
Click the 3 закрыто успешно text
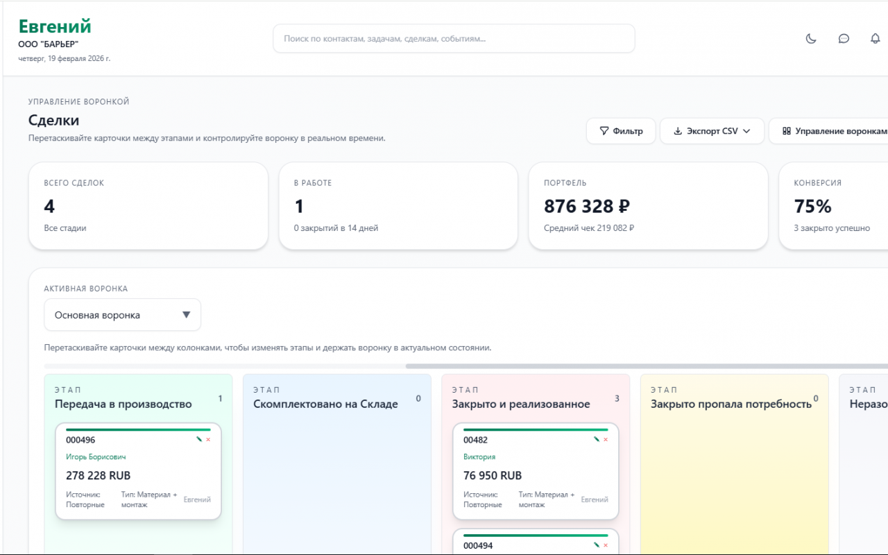[x=832, y=228]
